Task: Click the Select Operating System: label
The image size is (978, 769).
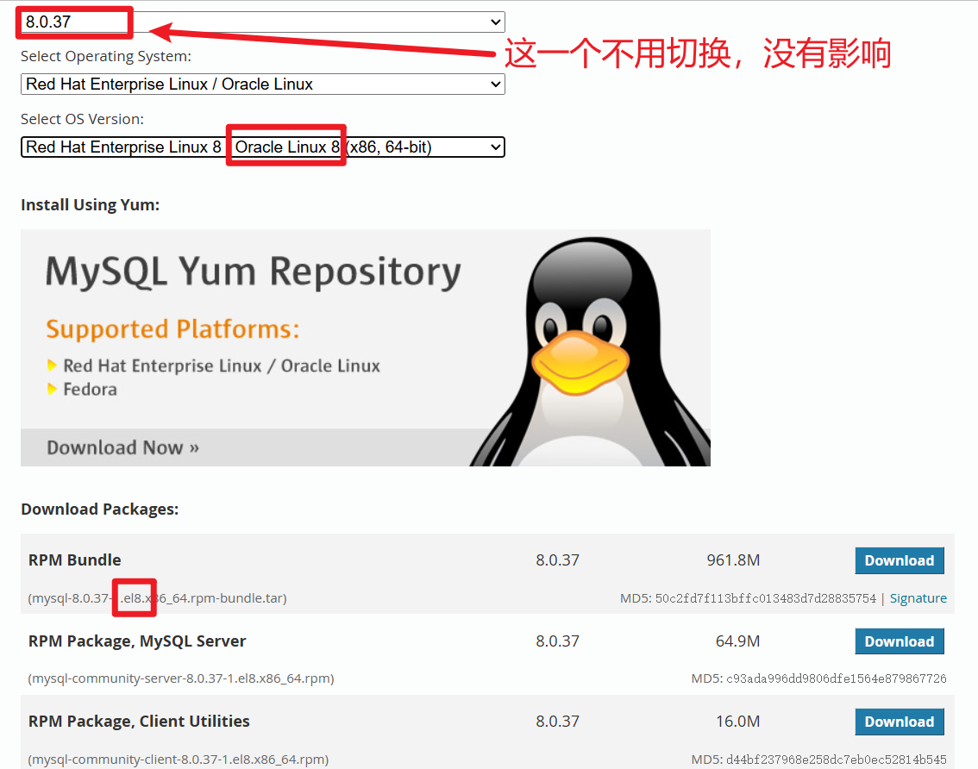Action: (x=106, y=56)
